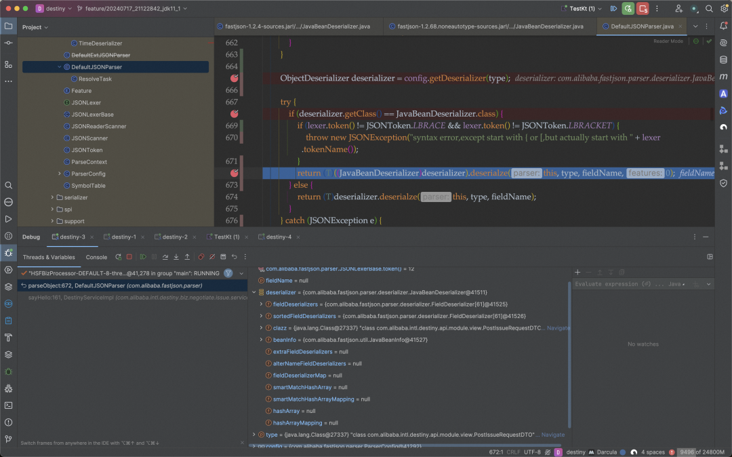
Task: Click Step Into in debug toolbar
Action: pyautogui.click(x=176, y=257)
